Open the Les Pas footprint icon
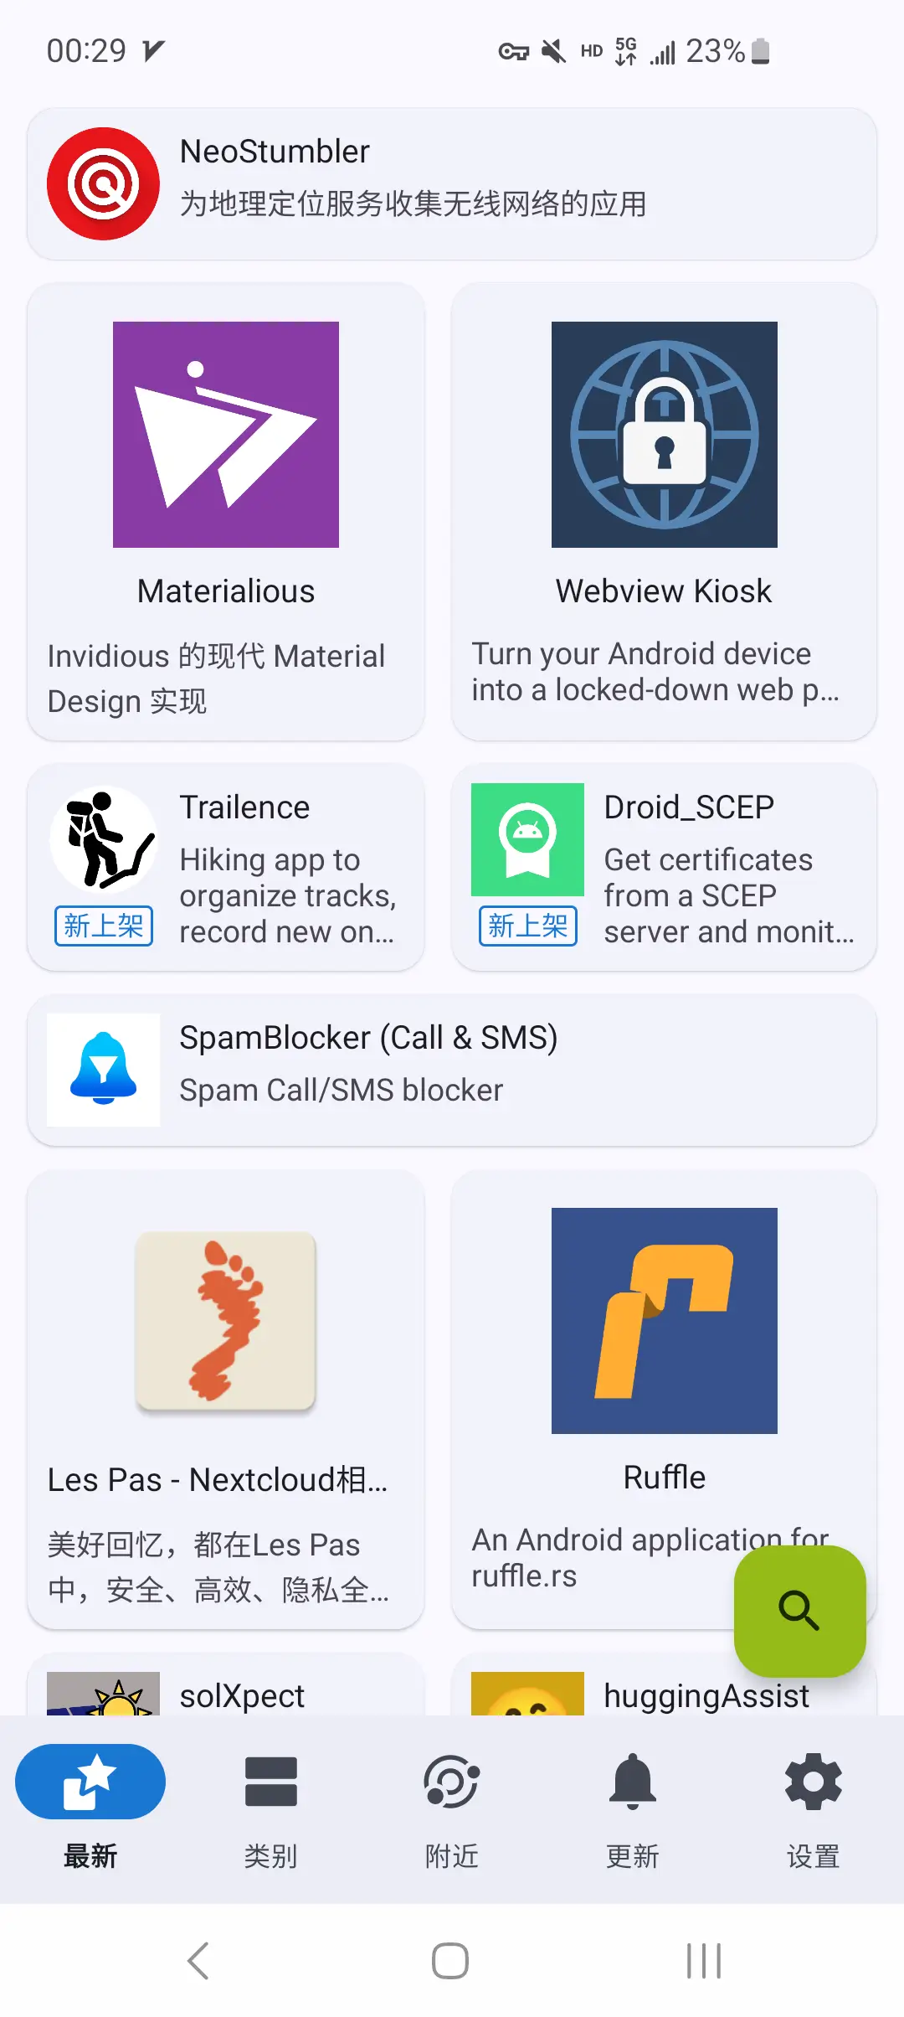The height and width of the screenshot is (2017, 904). (226, 1320)
